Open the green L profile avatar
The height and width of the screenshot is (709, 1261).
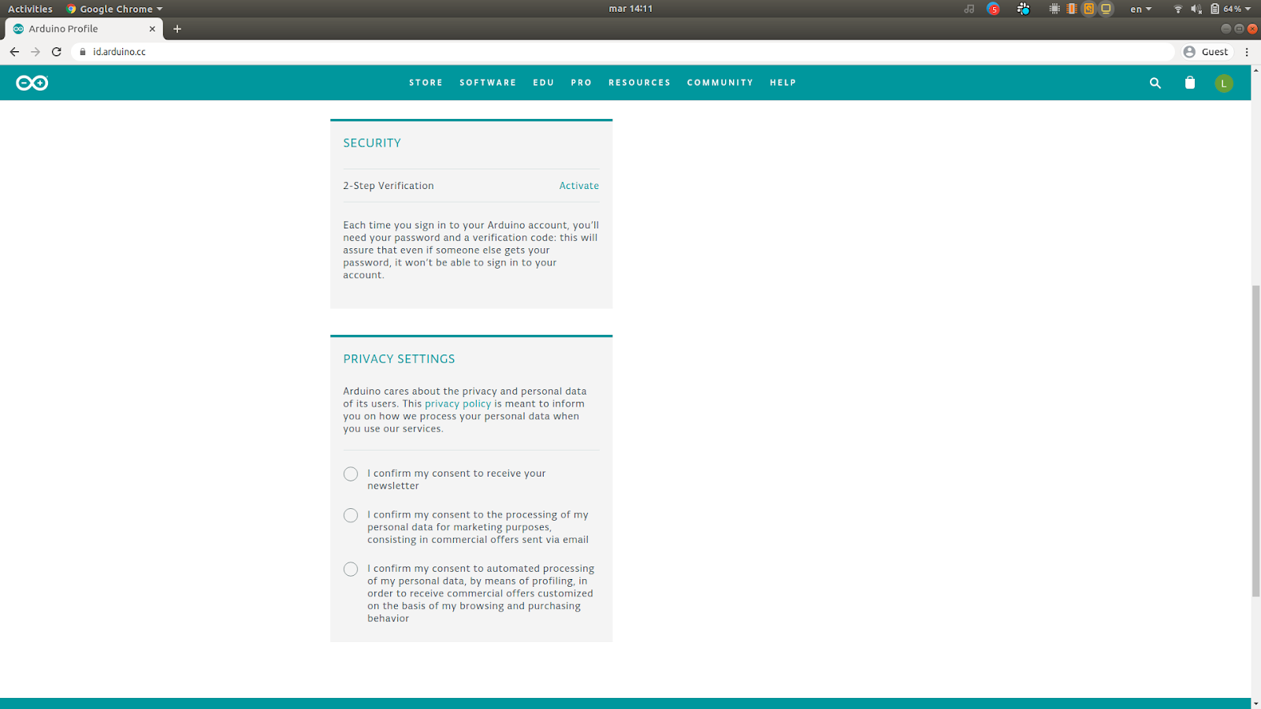[1224, 83]
